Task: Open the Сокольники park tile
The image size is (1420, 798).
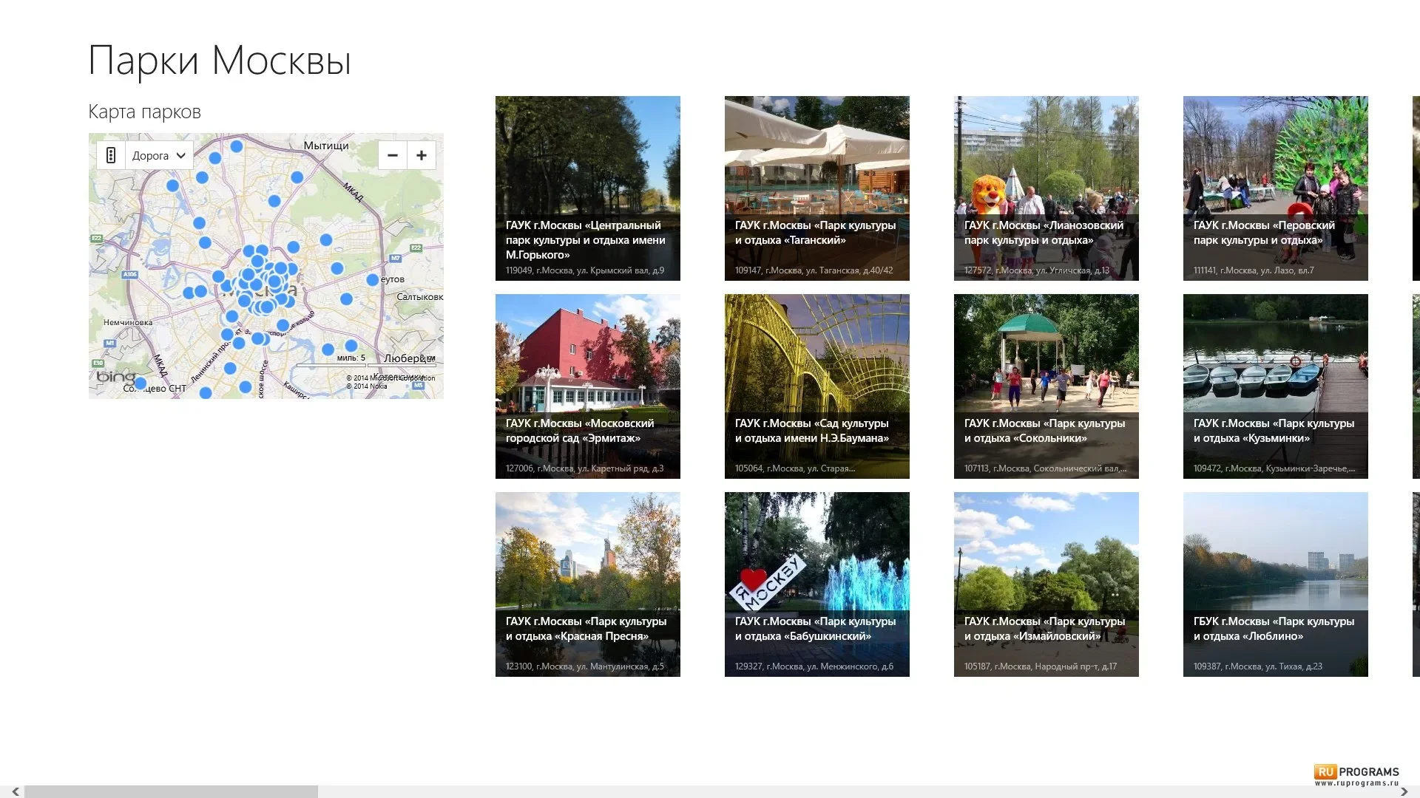Action: (1047, 386)
